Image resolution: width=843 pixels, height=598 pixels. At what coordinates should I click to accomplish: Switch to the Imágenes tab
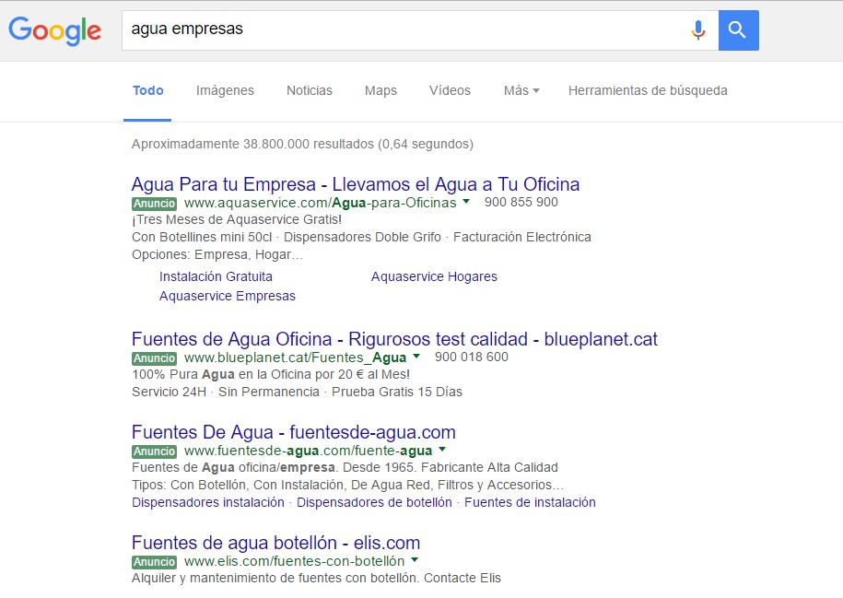[225, 90]
